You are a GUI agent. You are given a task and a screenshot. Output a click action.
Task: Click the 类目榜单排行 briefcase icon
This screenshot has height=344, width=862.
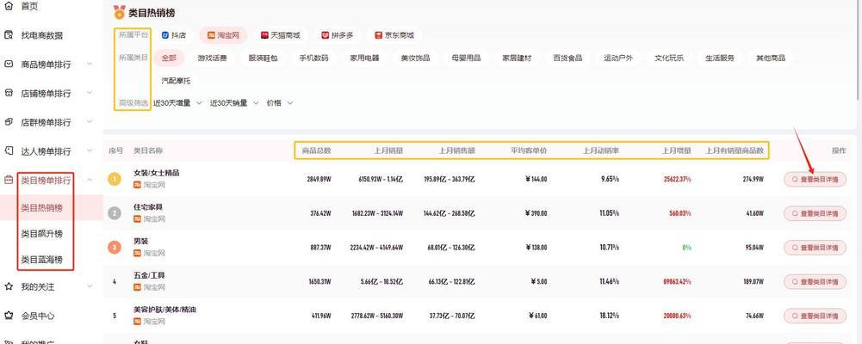point(9,180)
